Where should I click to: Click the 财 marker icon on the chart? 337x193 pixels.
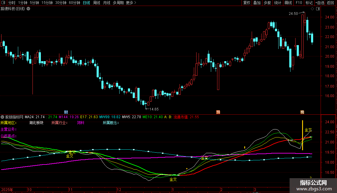pos(66,112)
